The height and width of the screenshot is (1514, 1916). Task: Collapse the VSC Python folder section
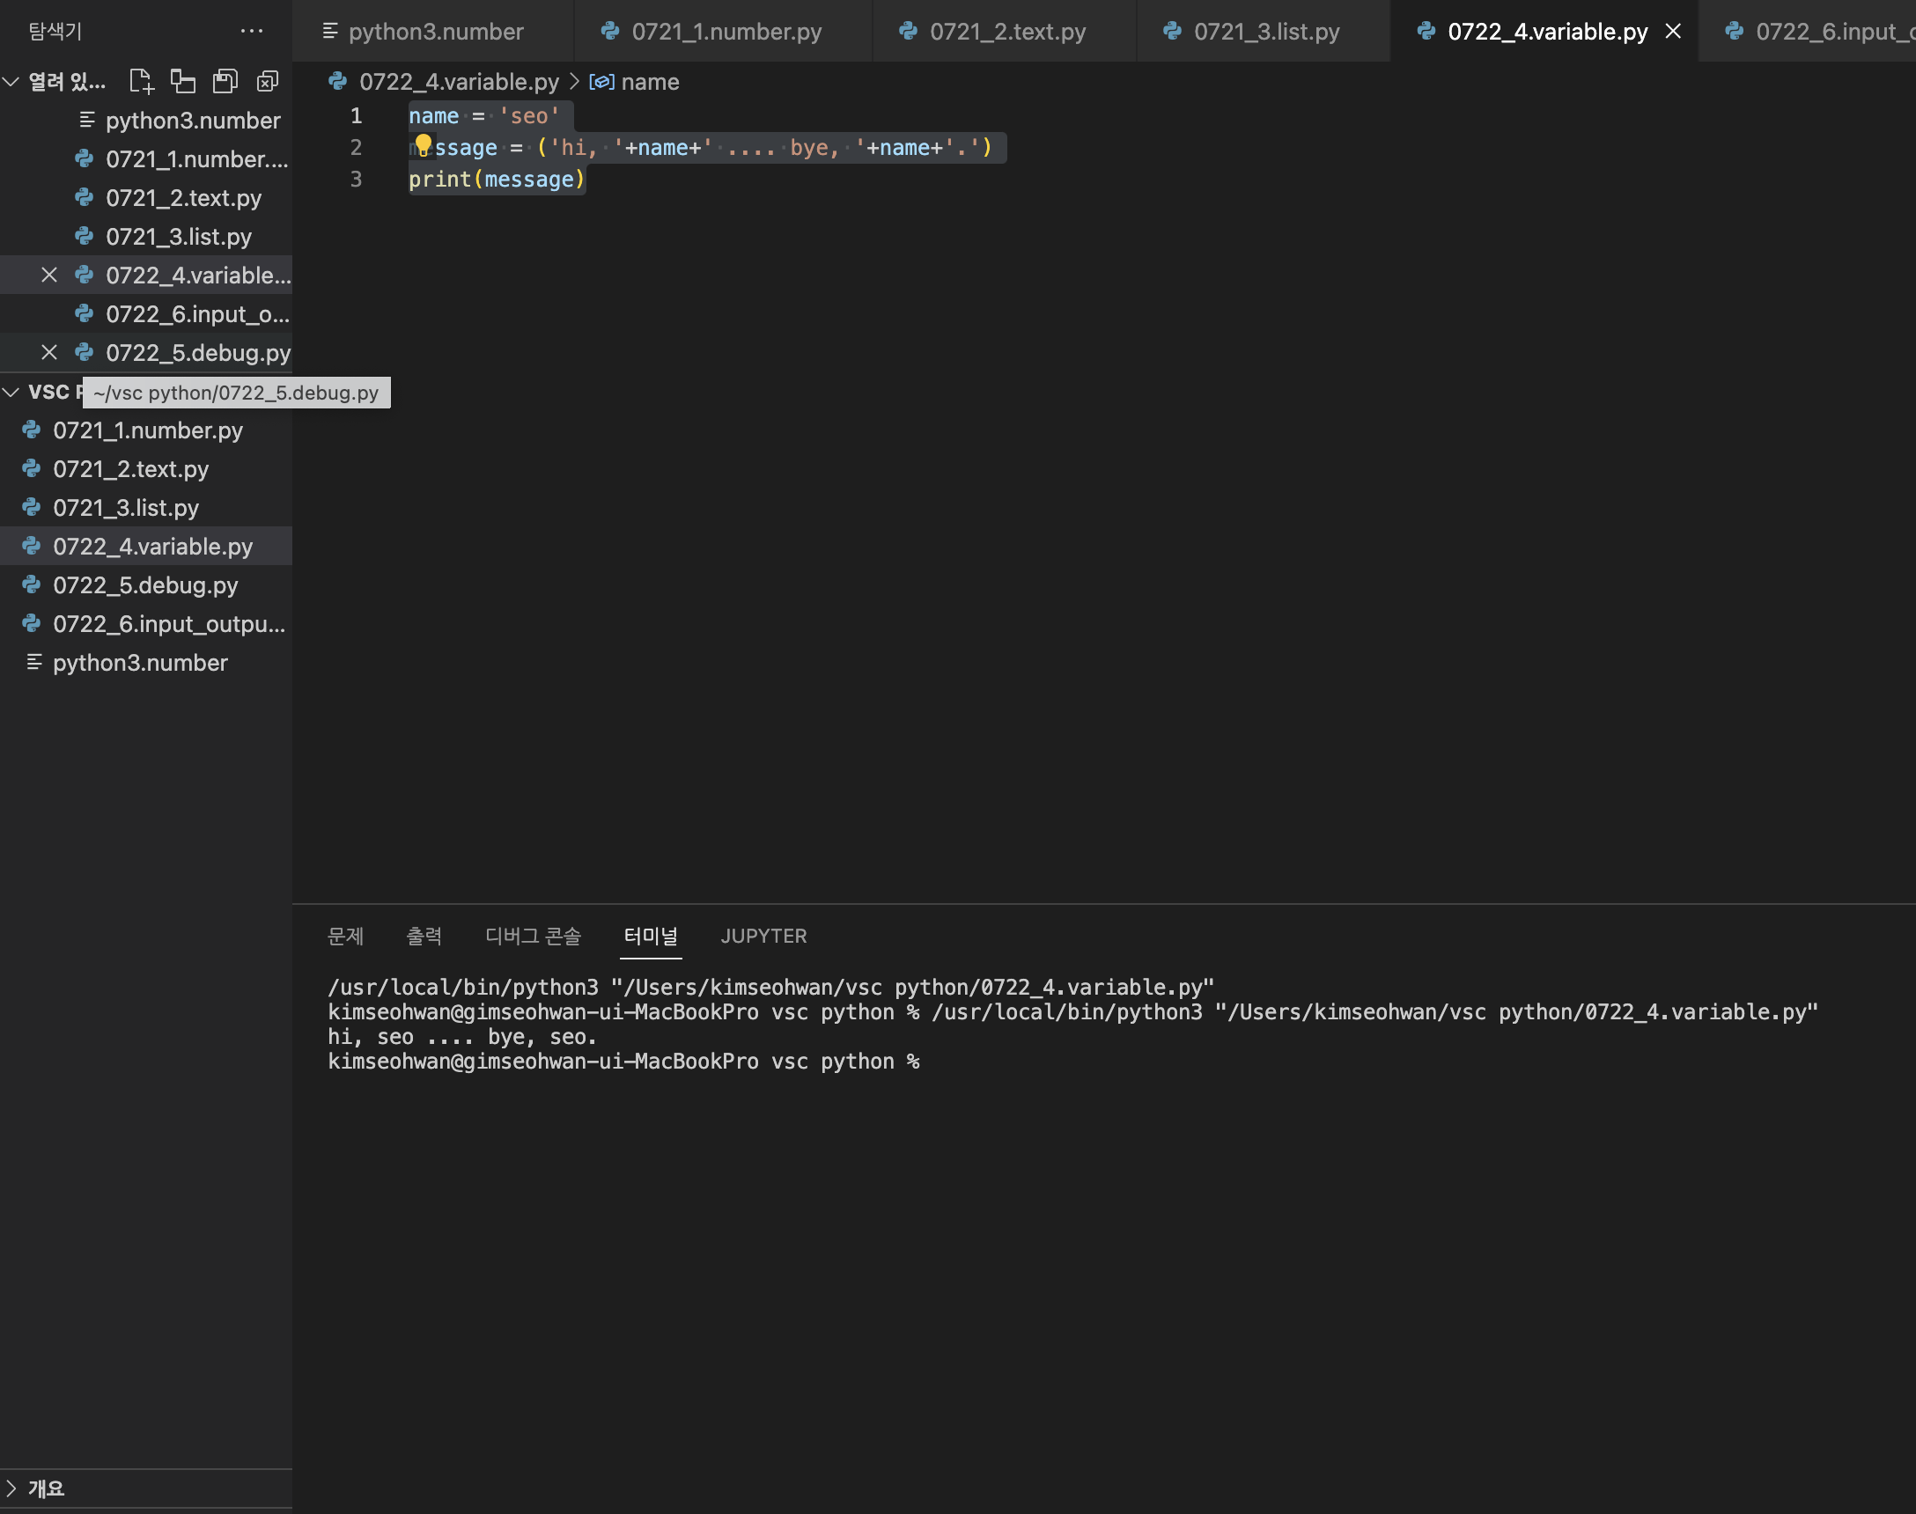point(11,392)
